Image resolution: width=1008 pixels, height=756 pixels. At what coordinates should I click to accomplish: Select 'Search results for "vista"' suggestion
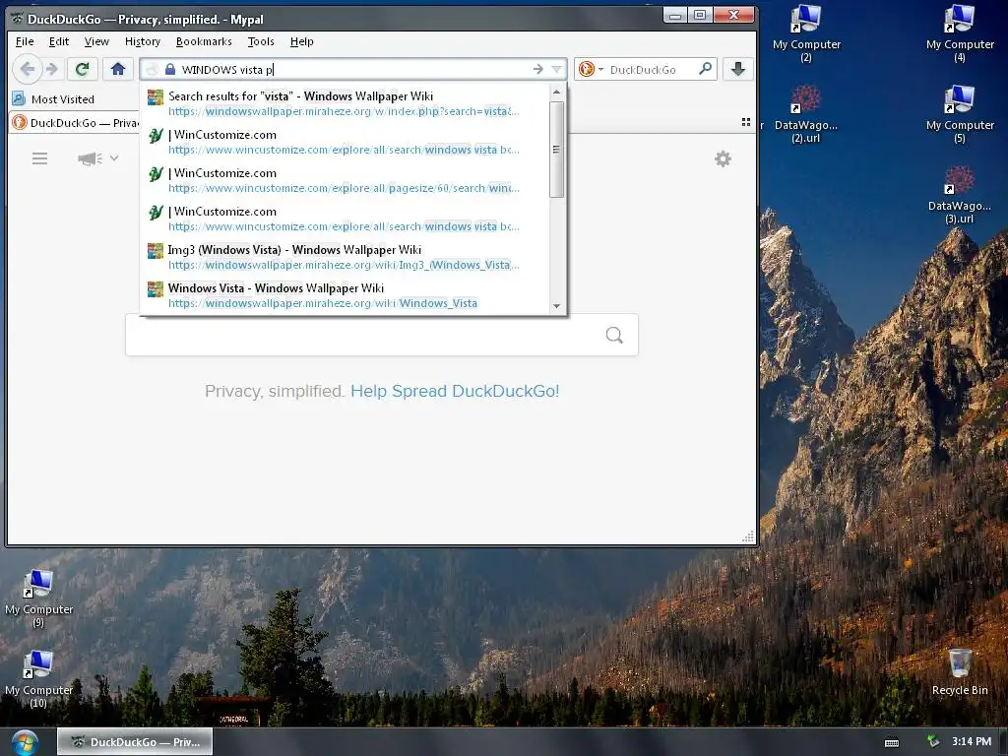pos(345,103)
